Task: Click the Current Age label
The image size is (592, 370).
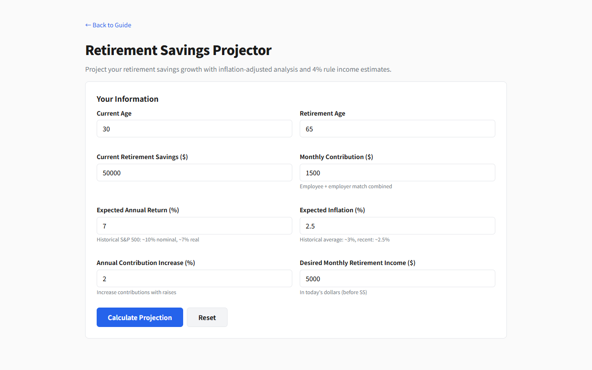Action: click(114, 113)
